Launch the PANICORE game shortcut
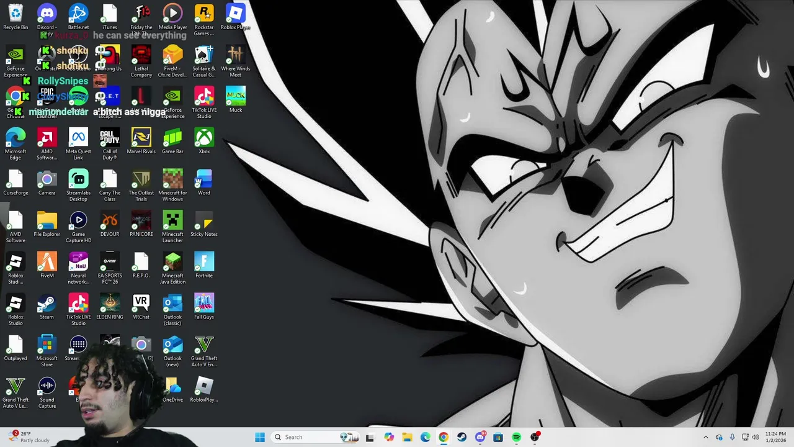This screenshot has height=447, width=794. tap(141, 224)
